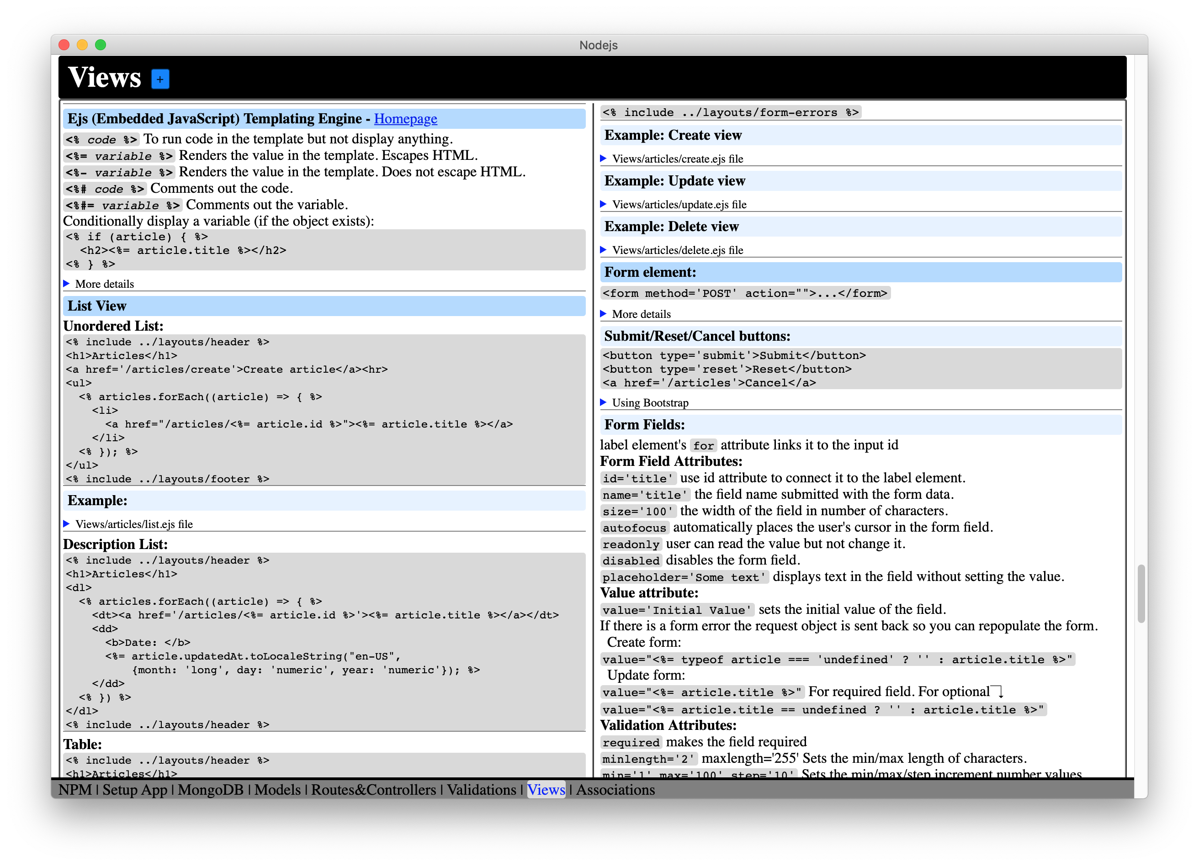Click the Submit/Reset/Cancel buttons: heading
Screen dimensions: 1199x866
[861, 336]
